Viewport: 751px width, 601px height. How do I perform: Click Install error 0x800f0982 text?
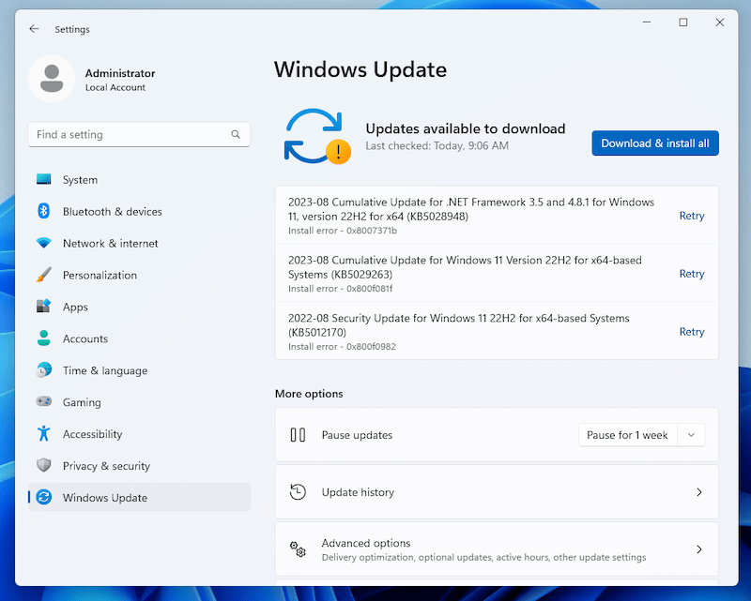[342, 346]
